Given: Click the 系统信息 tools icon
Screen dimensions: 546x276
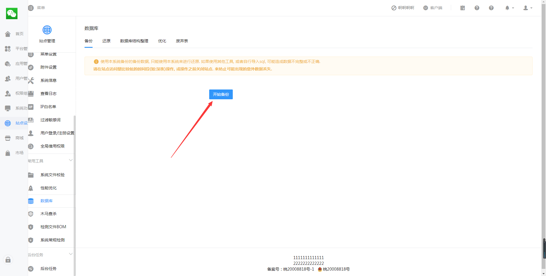Looking at the screenshot, I should pyautogui.click(x=31, y=81).
